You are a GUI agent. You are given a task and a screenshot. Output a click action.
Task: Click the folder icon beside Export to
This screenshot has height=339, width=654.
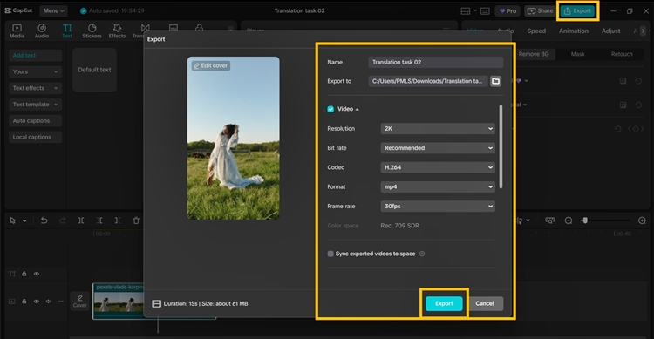(495, 81)
